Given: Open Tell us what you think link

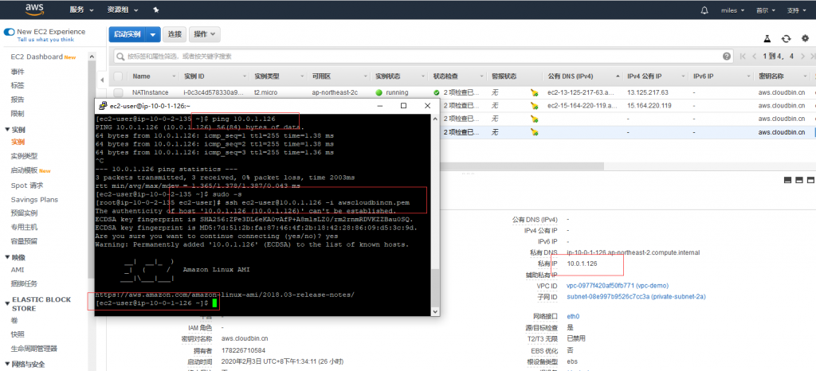Looking at the screenshot, I should point(45,40).
